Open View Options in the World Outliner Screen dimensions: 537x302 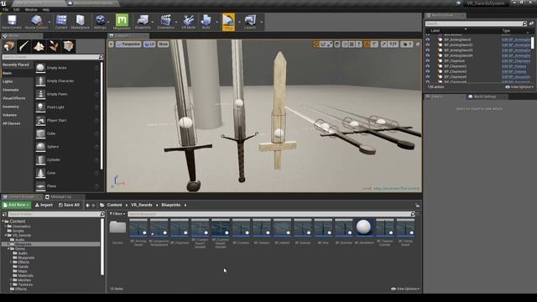(x=519, y=87)
